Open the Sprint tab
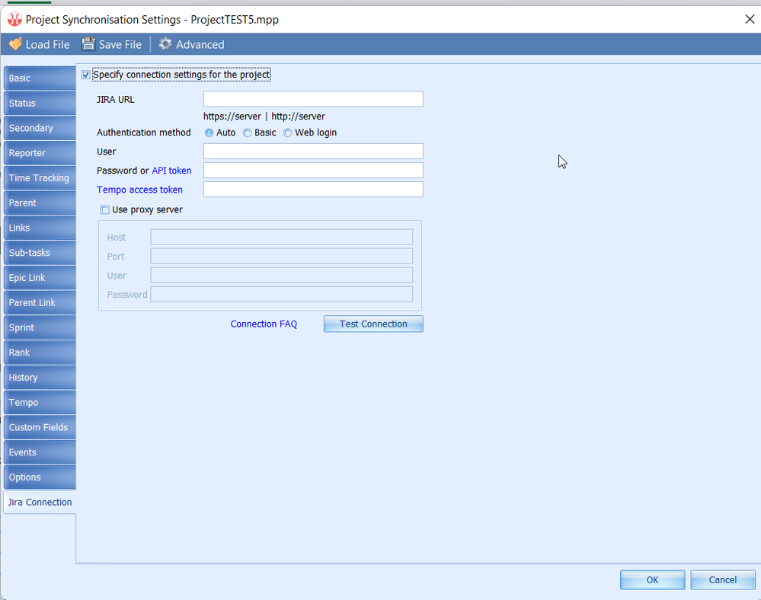 [x=40, y=327]
